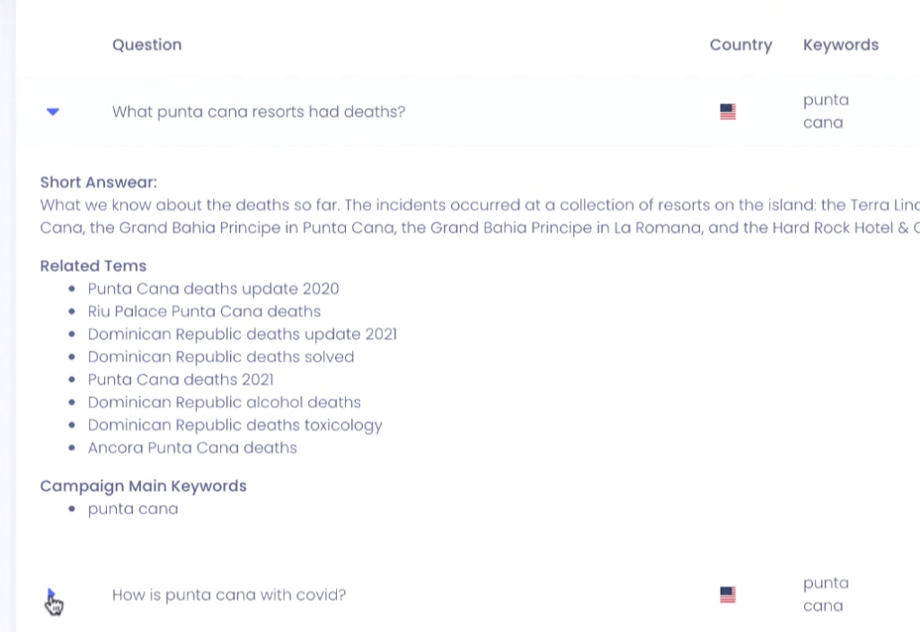Select "Riu Palace Punta Cana deaths" related term
The height and width of the screenshot is (632, 920).
(205, 311)
